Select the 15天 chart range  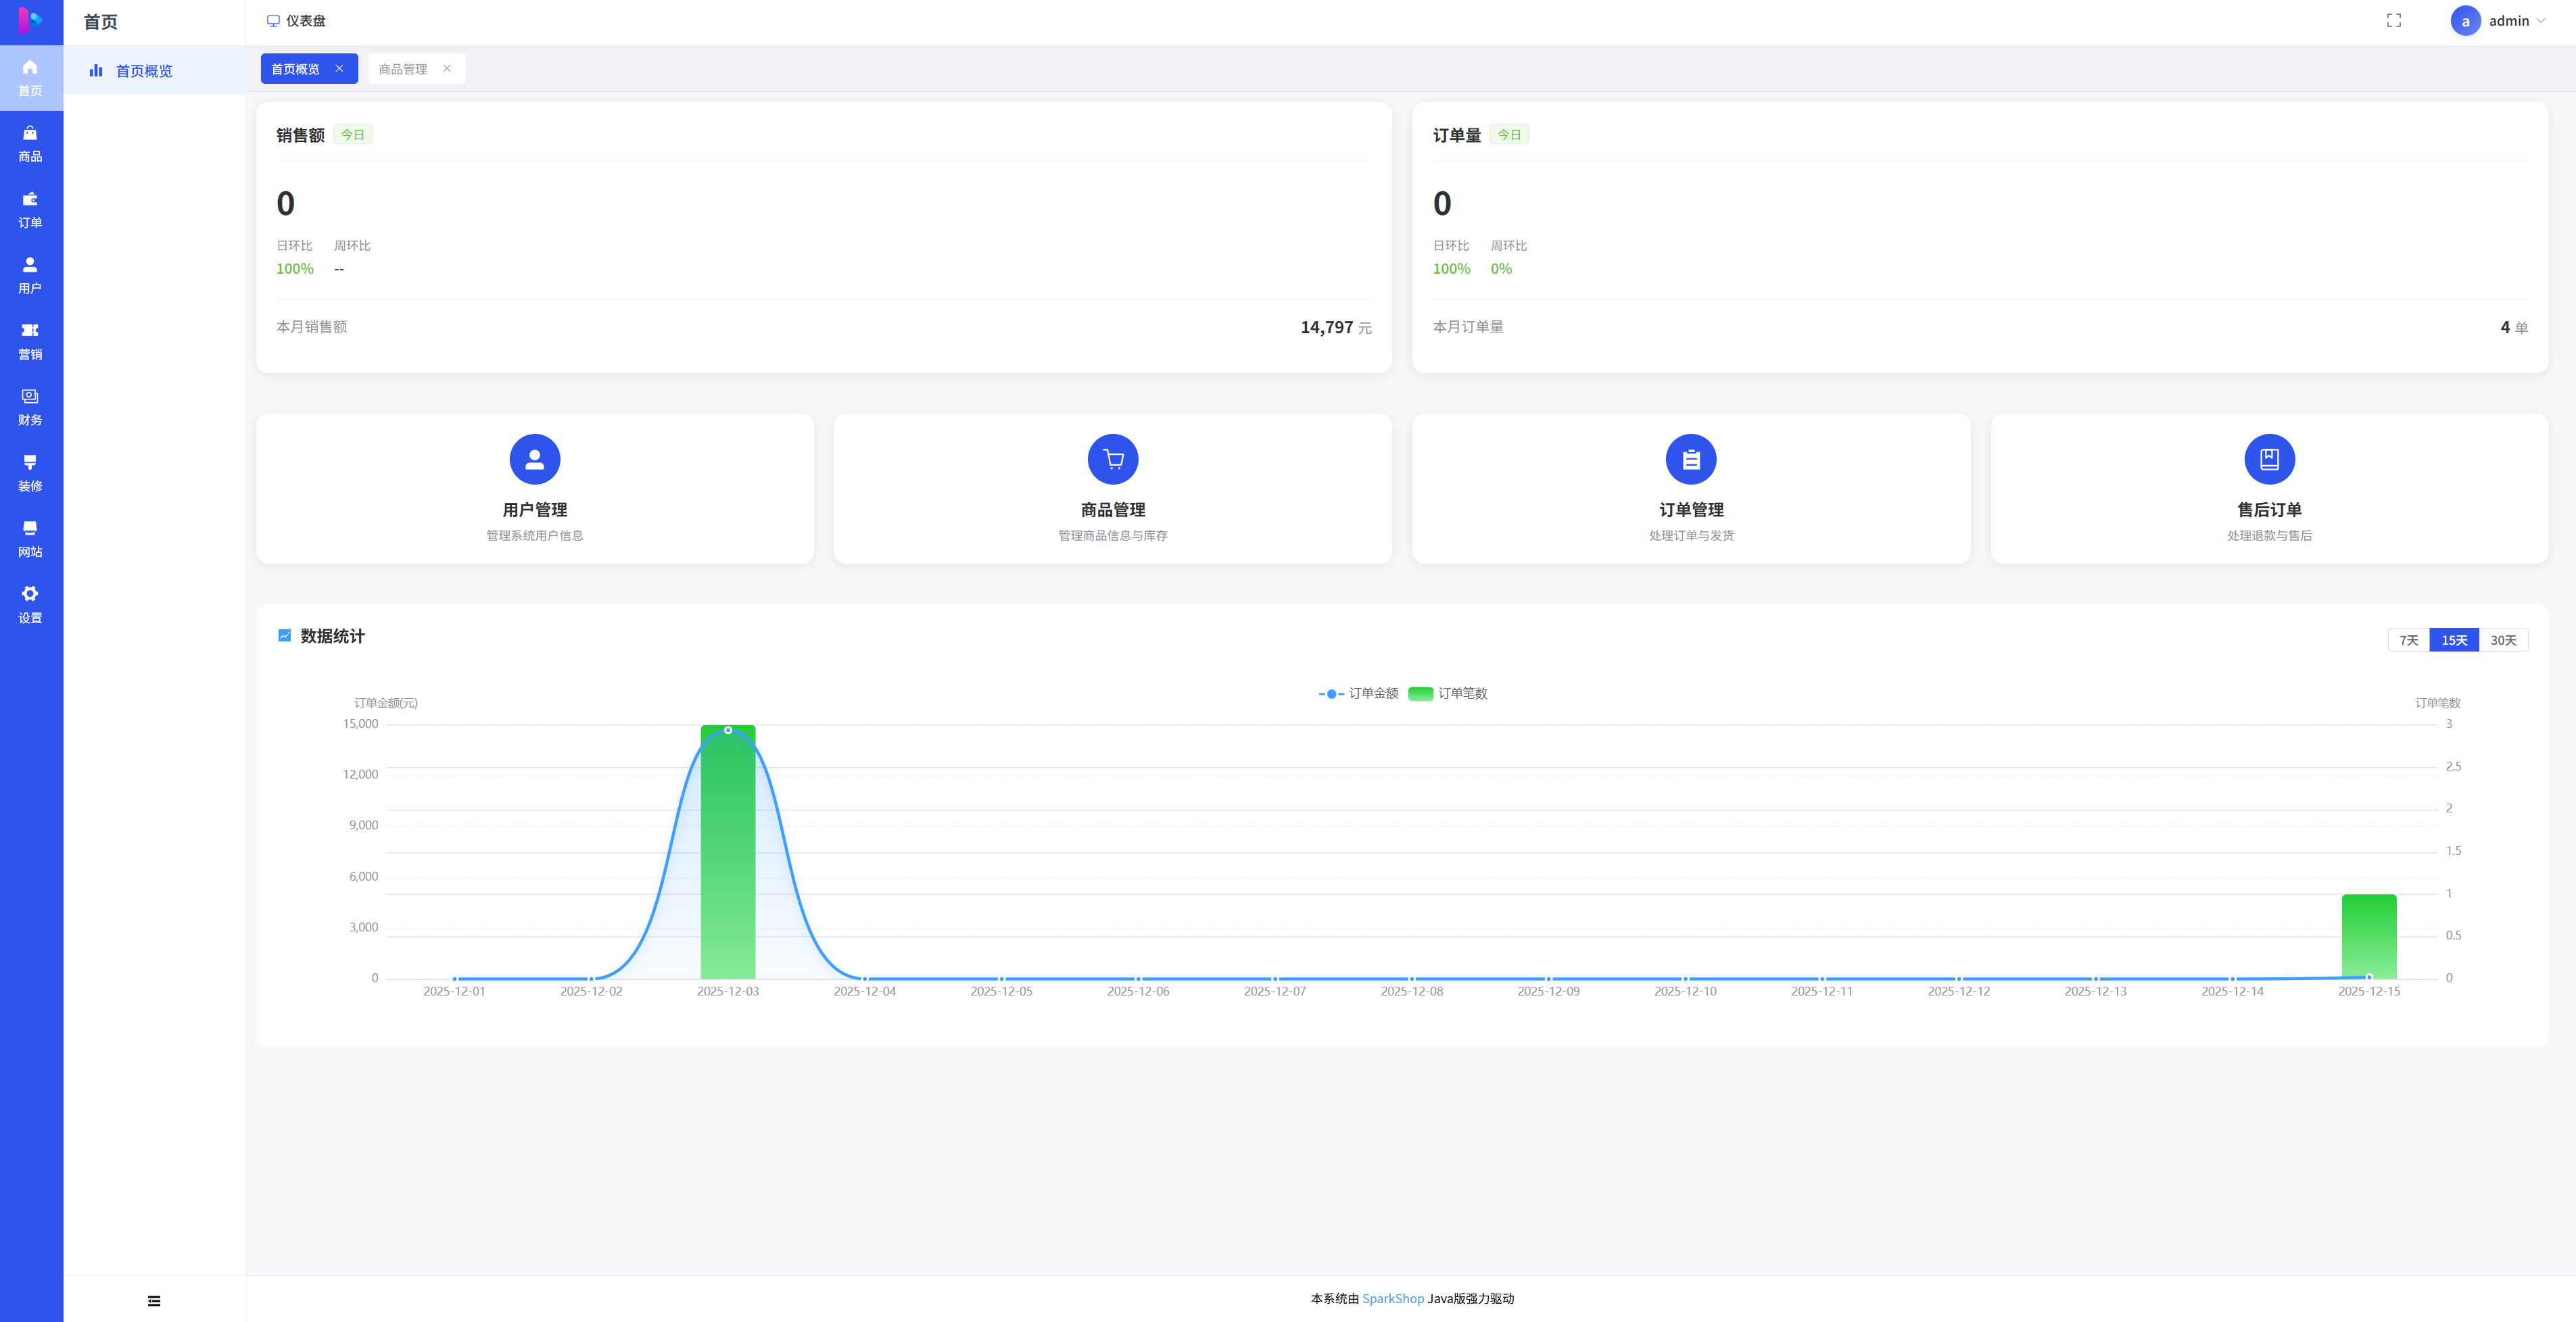pyautogui.click(x=2454, y=640)
